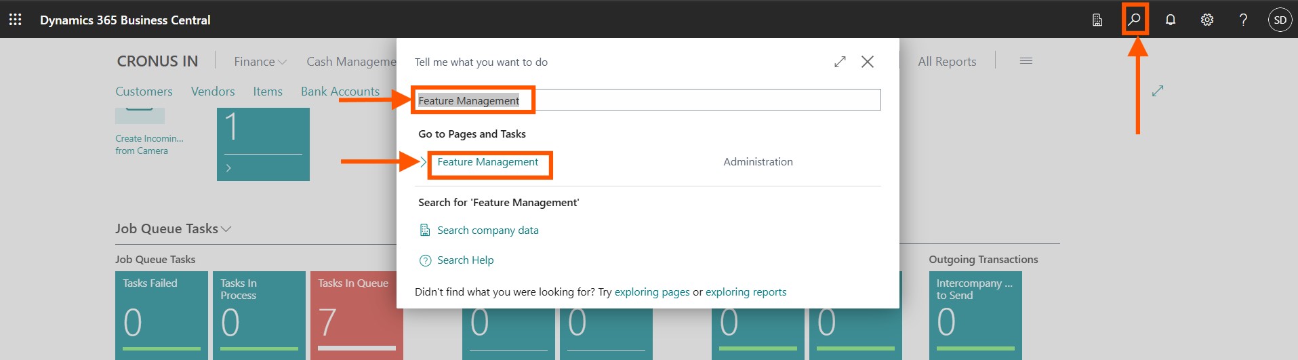Click the SD user account avatar
Viewport: 1298px width, 360px height.
[1280, 20]
